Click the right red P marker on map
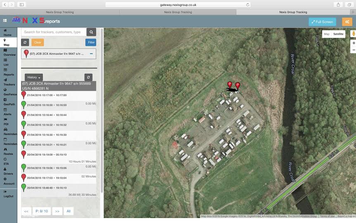 tap(237, 86)
